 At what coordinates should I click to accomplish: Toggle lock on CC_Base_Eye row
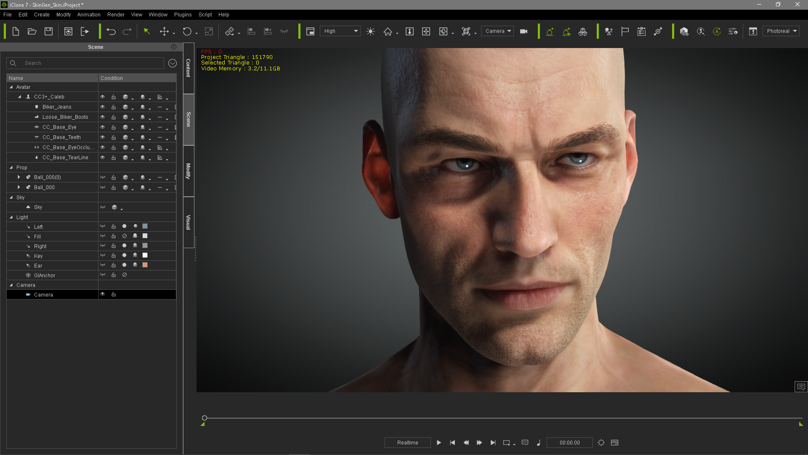(114, 127)
